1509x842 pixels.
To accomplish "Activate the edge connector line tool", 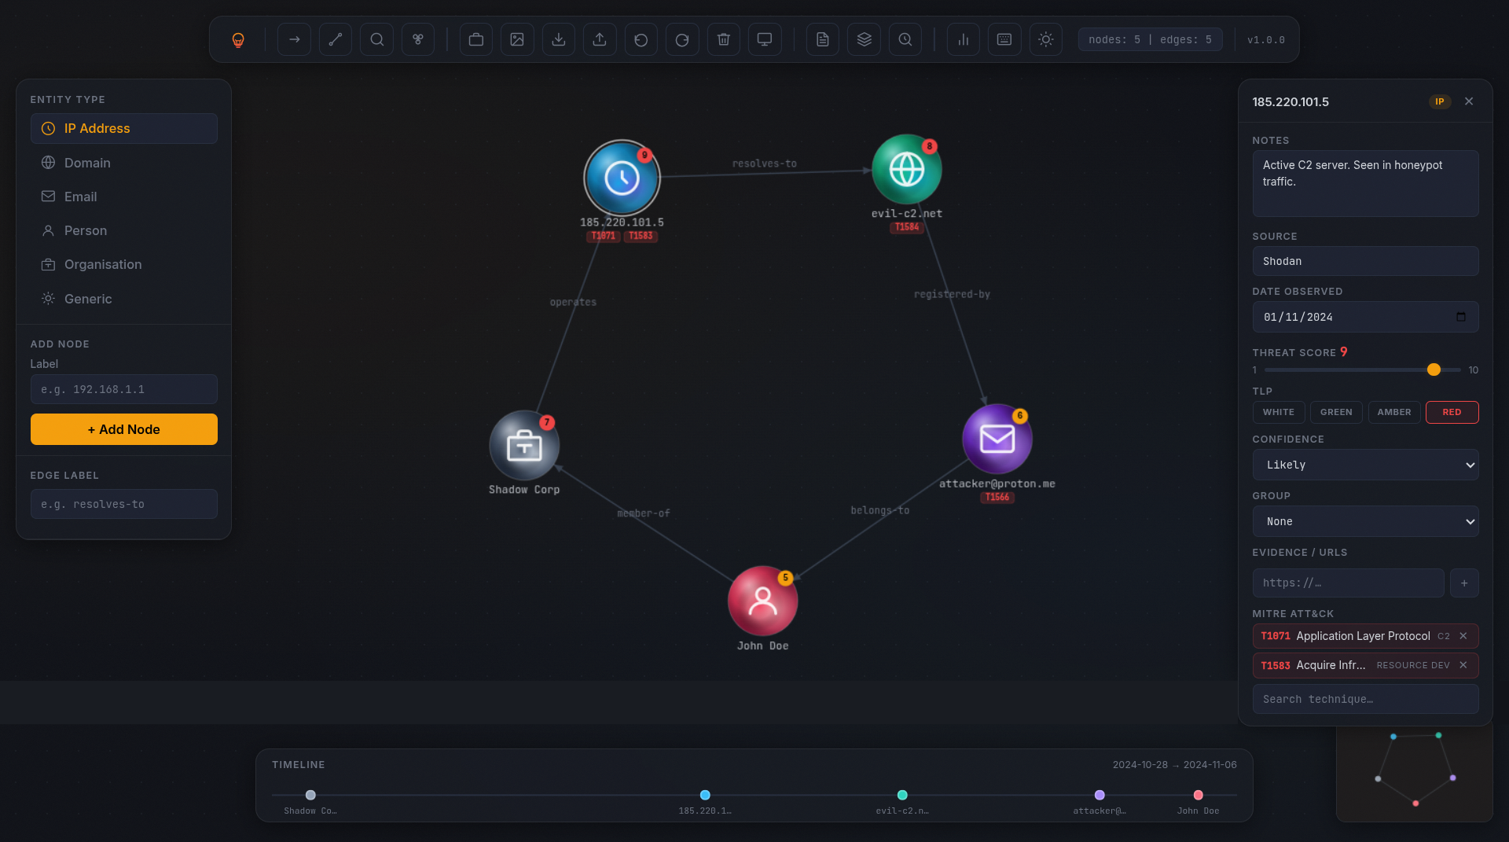I will coord(336,39).
